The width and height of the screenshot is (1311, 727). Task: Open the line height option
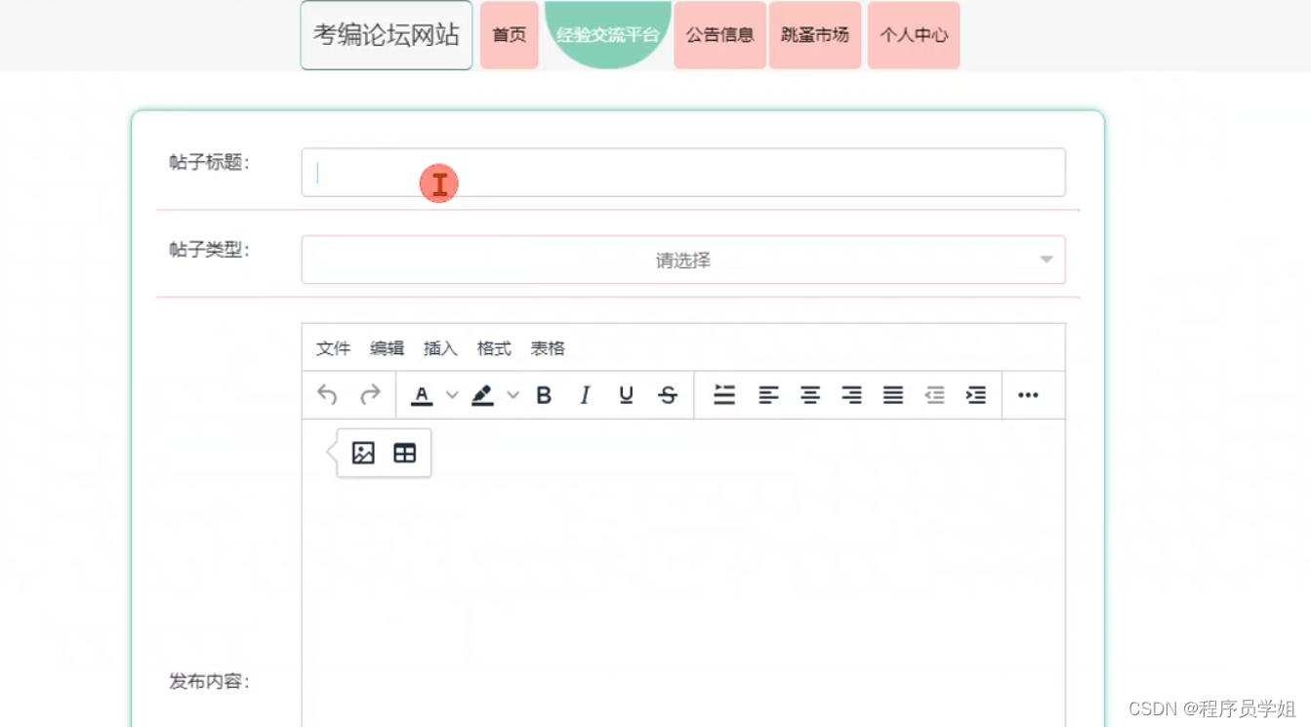pos(724,395)
